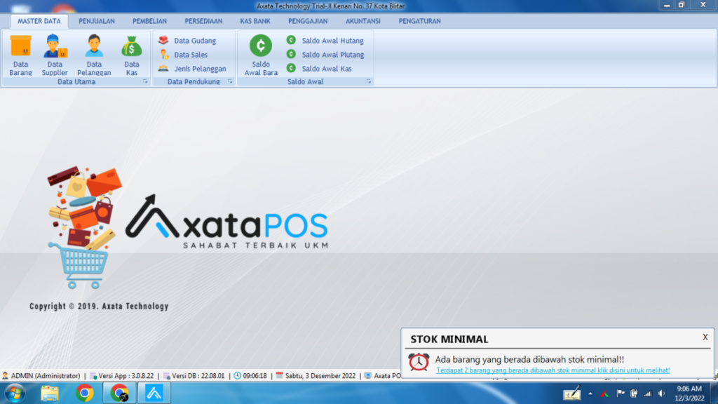Open the PENGGAJIAN tab
Viewport: 718px width, 404px height.
pos(308,21)
